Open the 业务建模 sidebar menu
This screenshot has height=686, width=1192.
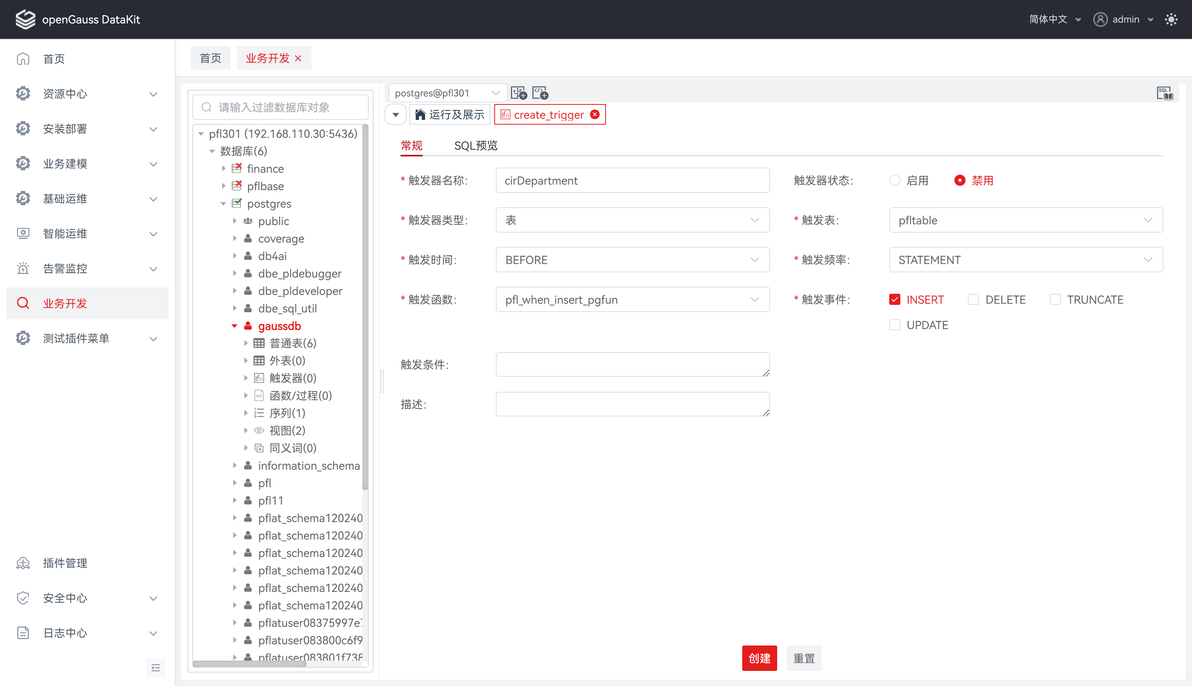pyautogui.click(x=87, y=164)
